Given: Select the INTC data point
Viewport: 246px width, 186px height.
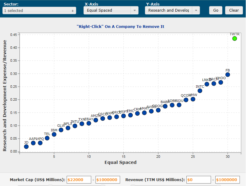Looking at the screenshot, I should tap(200, 91).
